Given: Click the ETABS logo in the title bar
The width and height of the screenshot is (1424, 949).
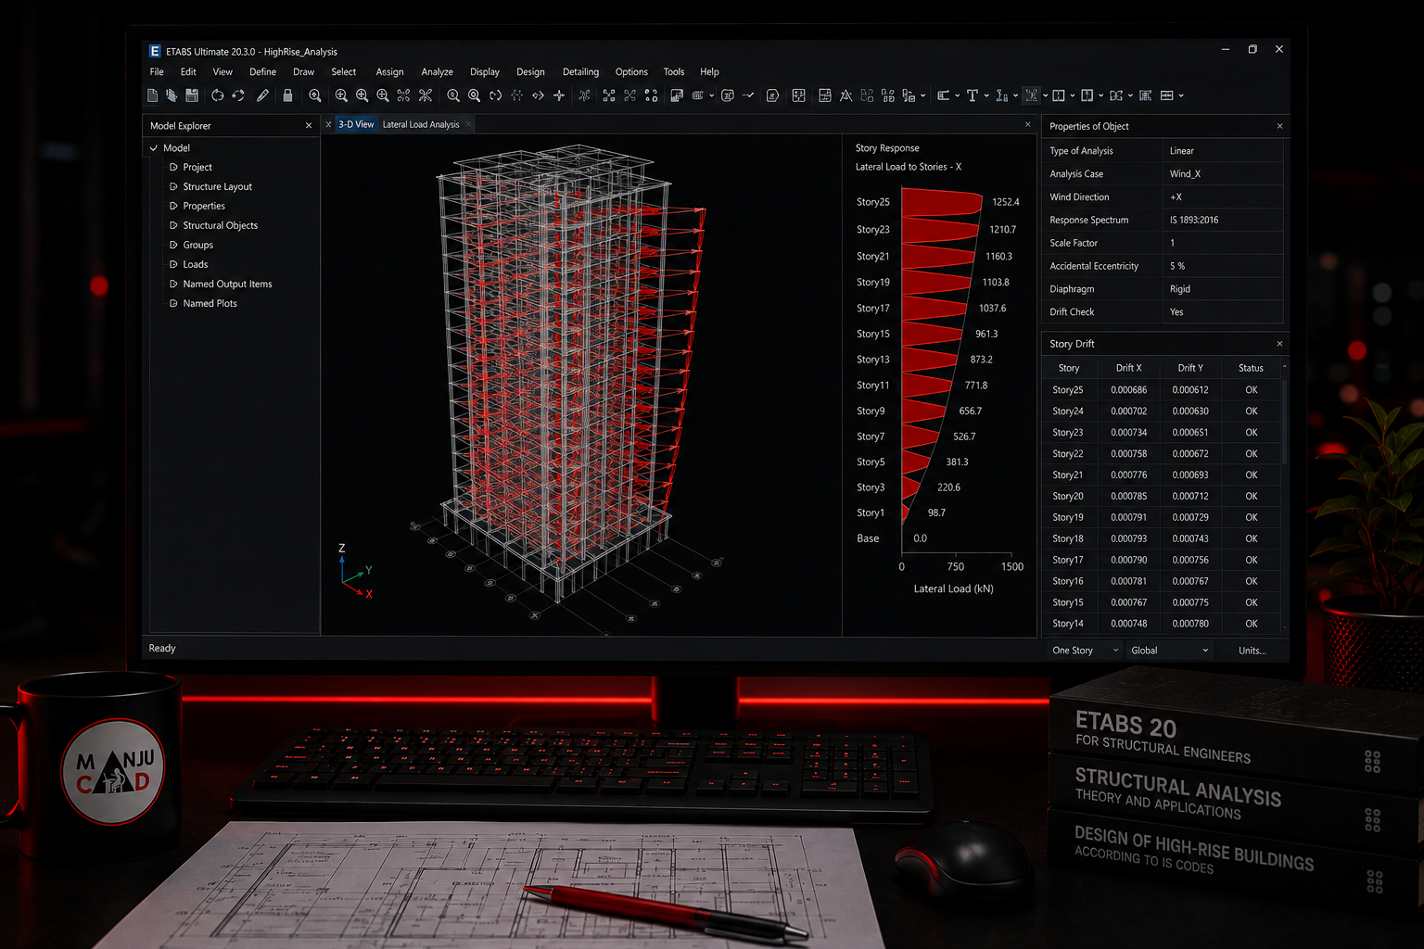Looking at the screenshot, I should 155,51.
